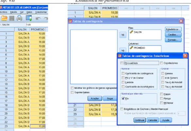
Task: Select the PROMEDIO cell in row 23
Action: point(38,126)
